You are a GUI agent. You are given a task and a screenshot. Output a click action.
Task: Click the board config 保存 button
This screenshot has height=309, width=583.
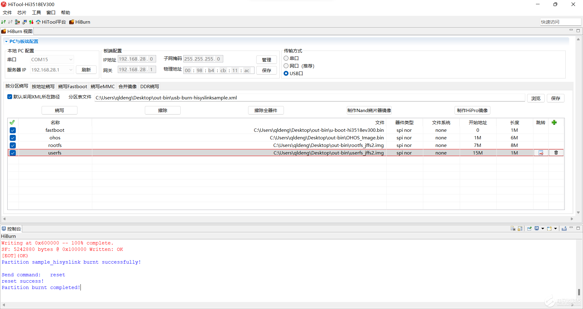click(x=267, y=70)
